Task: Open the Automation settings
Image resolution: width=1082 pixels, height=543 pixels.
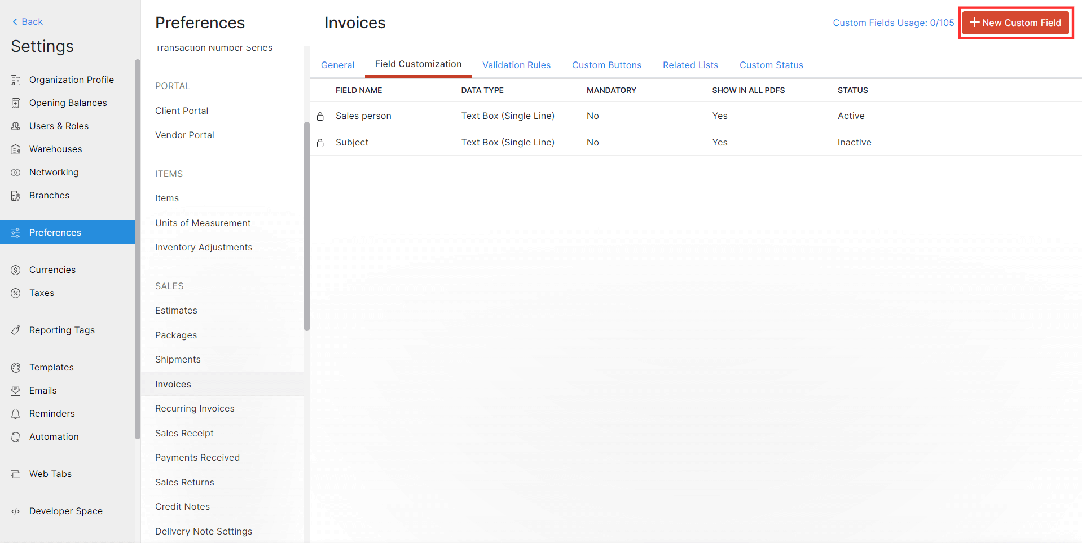Action: pos(54,436)
